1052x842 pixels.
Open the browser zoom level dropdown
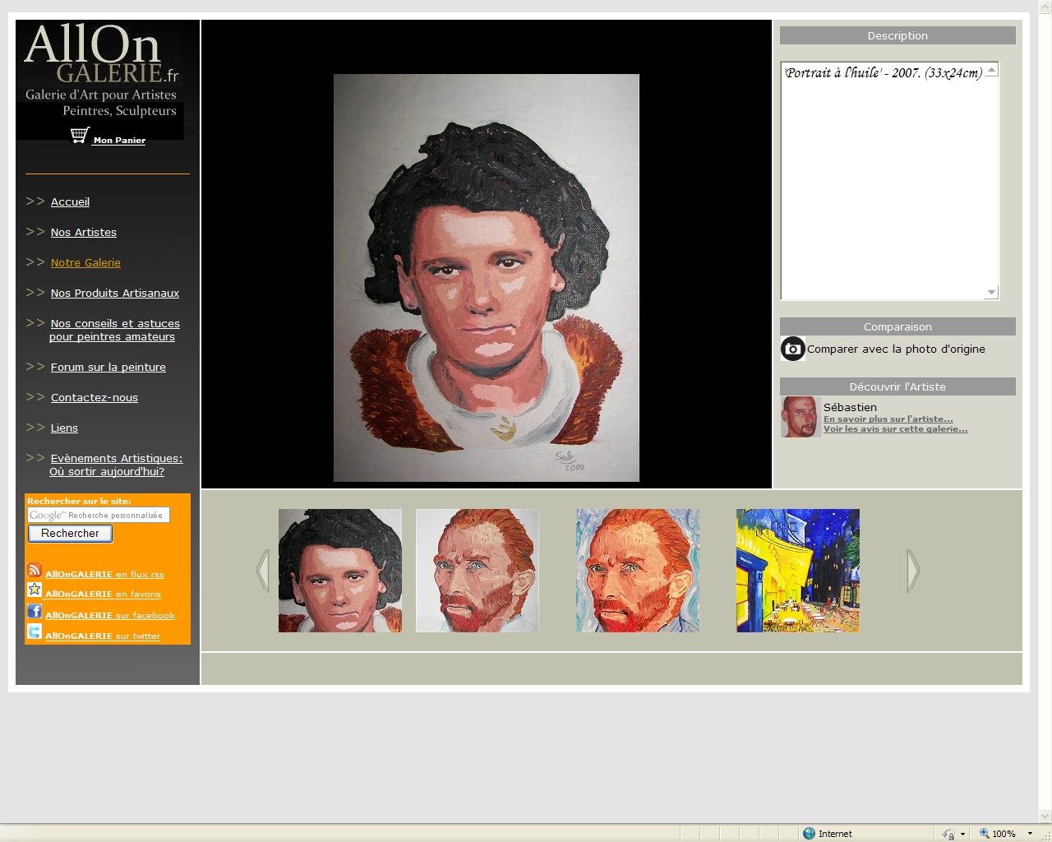coord(1030,834)
